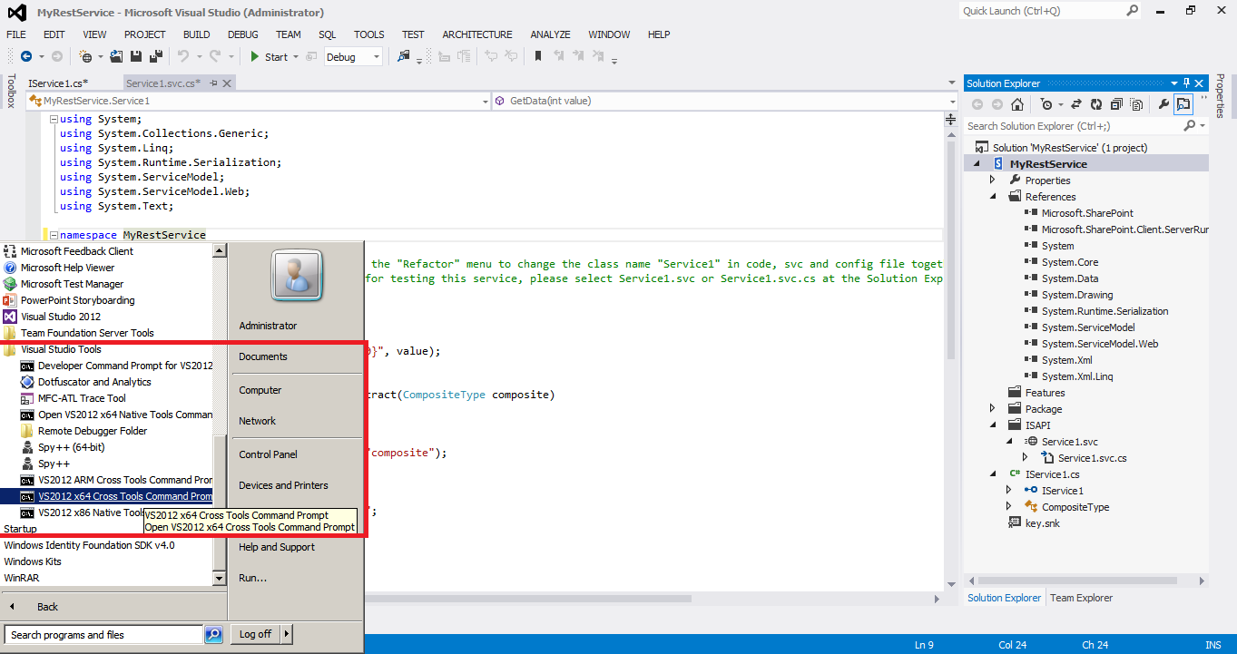1237x654 pixels.
Task: Click the Navigate Backward toolbar icon
Action: point(27,56)
